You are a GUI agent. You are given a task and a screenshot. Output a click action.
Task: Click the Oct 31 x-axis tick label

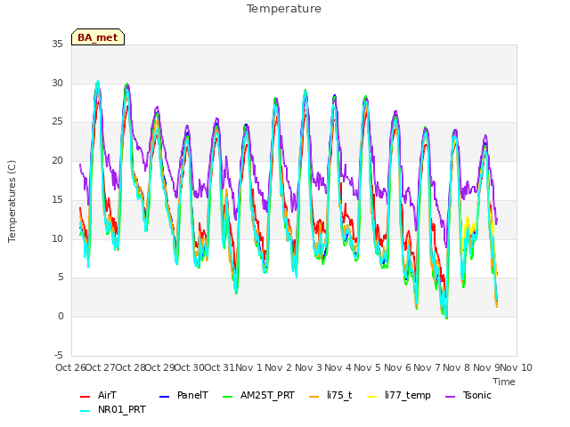219,367
